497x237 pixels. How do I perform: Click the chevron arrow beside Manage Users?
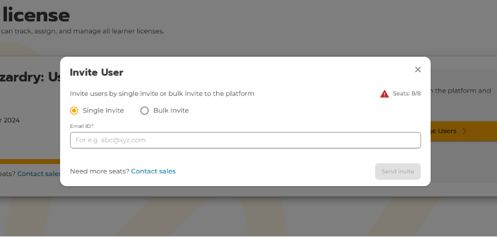(465, 131)
